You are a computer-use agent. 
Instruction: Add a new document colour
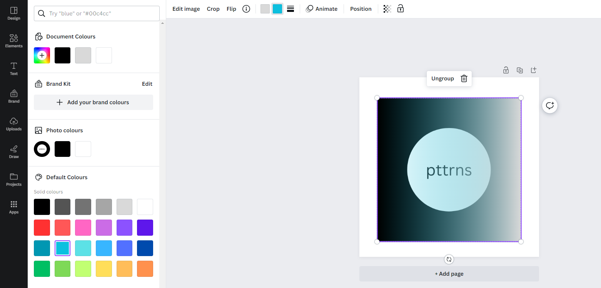42,55
